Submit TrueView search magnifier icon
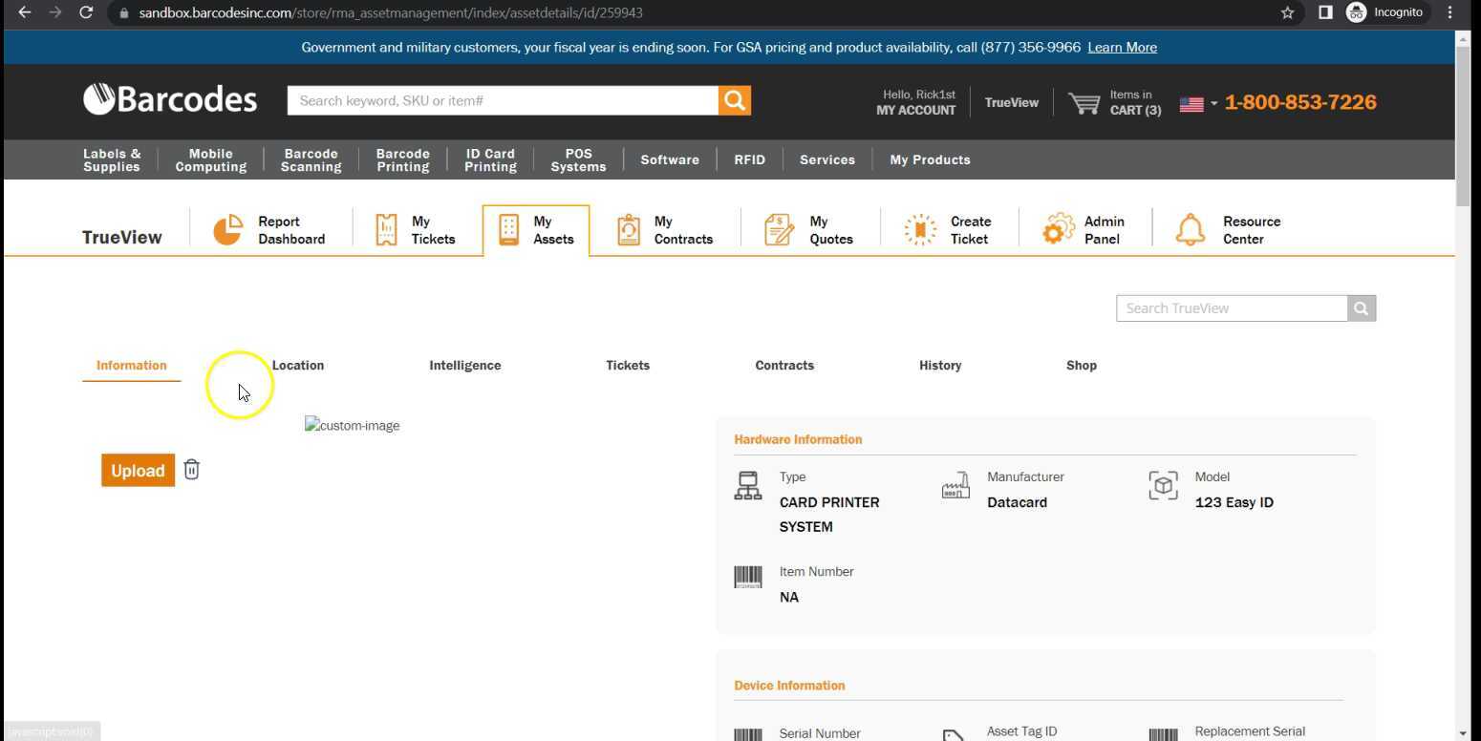 pos(1361,308)
